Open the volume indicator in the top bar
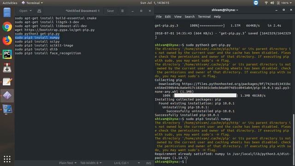This screenshot has width=295, height=166. (x=272, y=3)
